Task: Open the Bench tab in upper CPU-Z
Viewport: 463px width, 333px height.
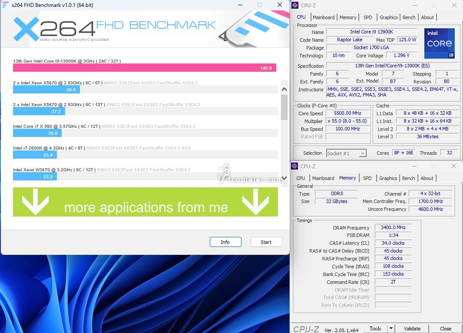Action: [409, 17]
